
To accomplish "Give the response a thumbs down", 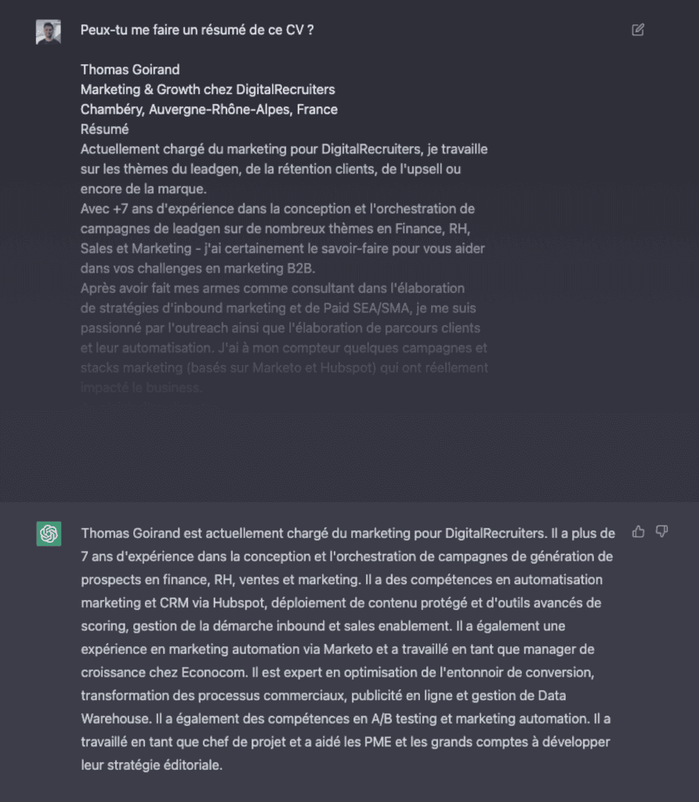I will (x=661, y=532).
